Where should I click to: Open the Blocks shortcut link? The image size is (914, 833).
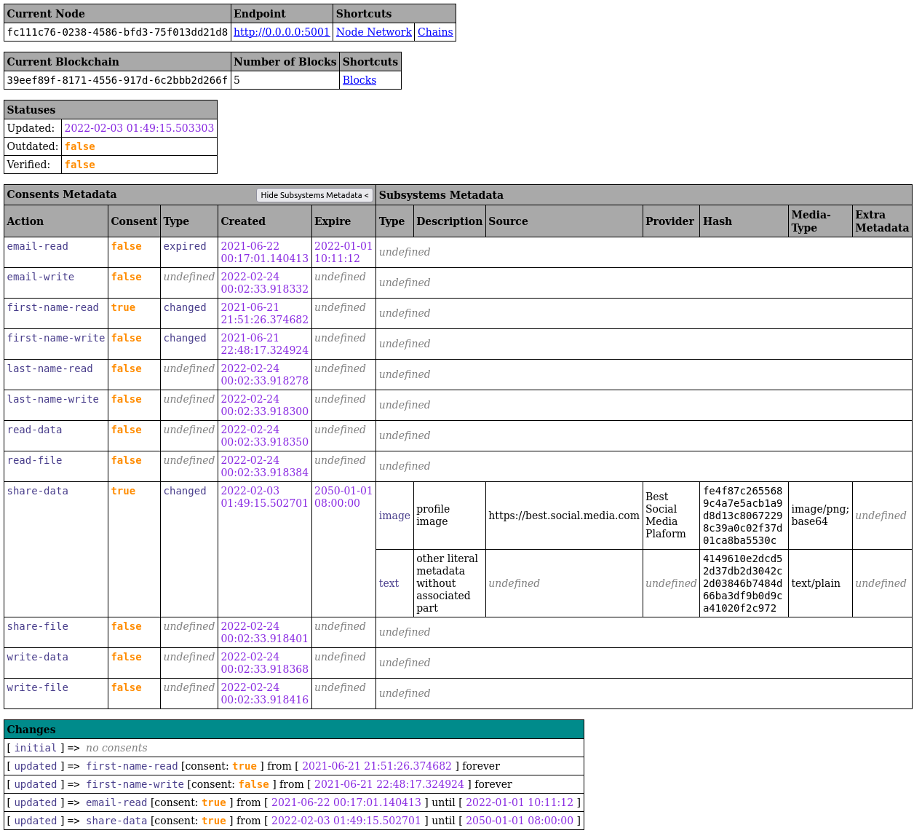pos(359,80)
